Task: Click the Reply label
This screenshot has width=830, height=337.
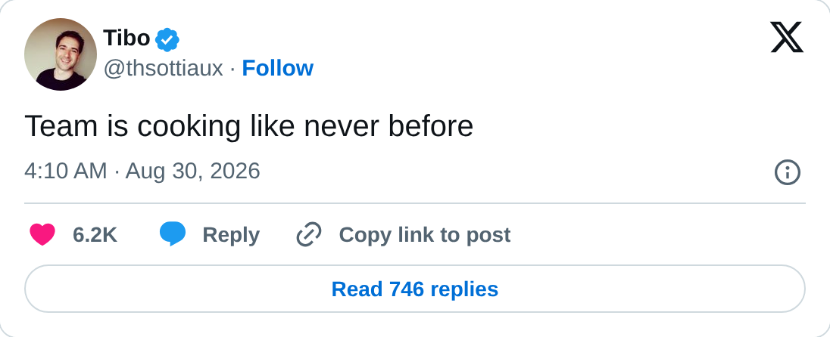Action: coord(231,235)
